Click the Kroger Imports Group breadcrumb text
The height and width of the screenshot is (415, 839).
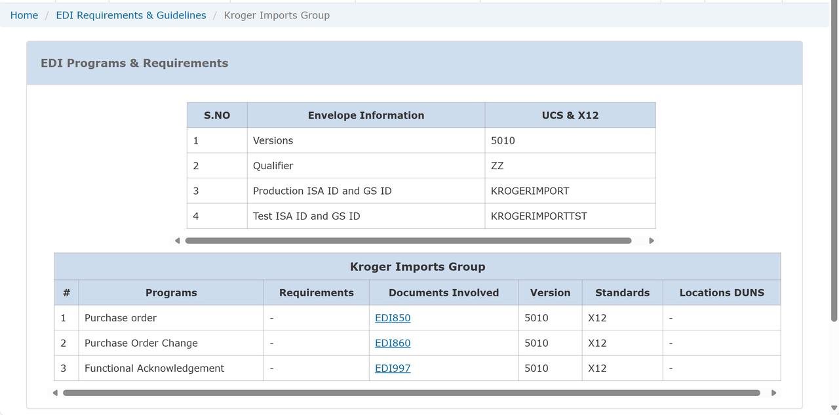[277, 15]
